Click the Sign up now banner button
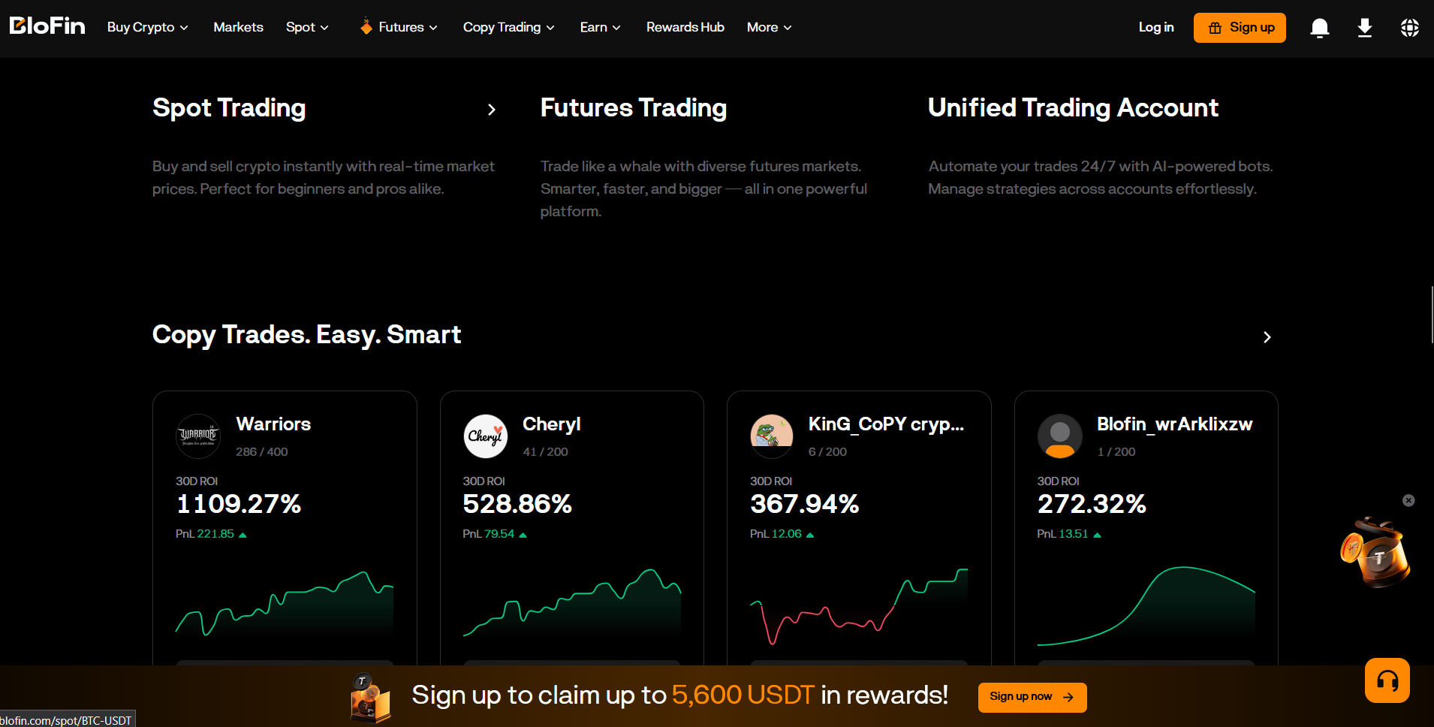 (1032, 697)
